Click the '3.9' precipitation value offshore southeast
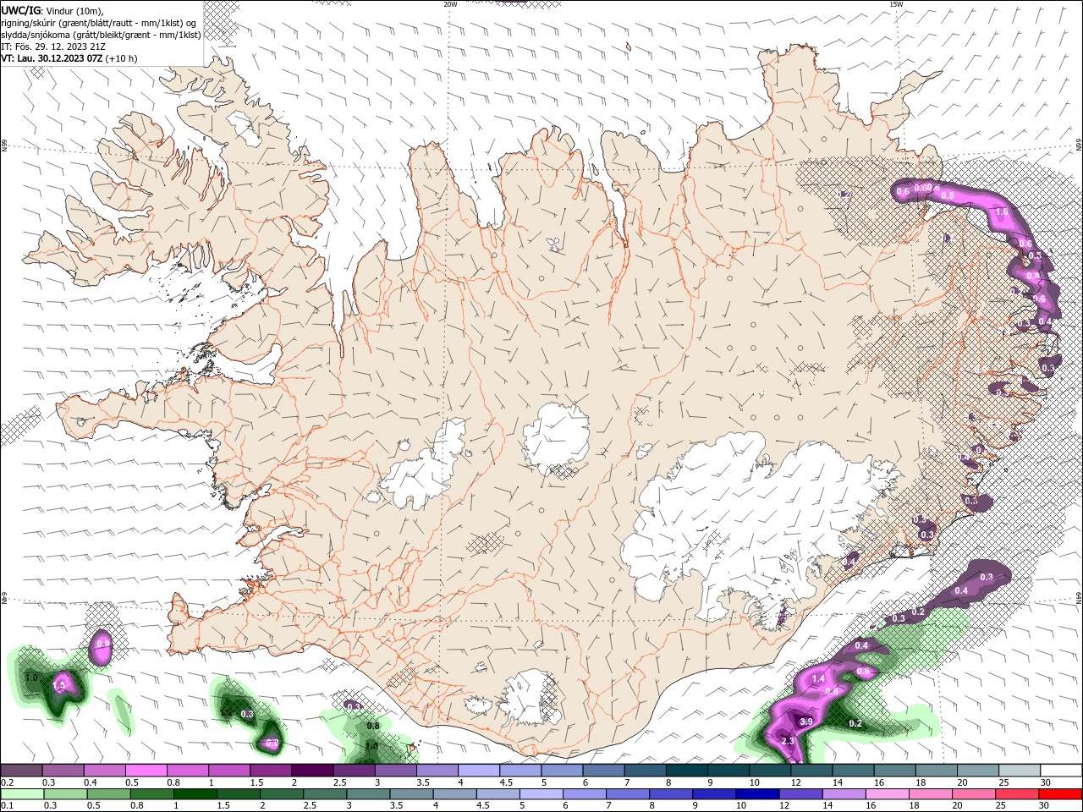This screenshot has height=812, width=1083. 806,721
